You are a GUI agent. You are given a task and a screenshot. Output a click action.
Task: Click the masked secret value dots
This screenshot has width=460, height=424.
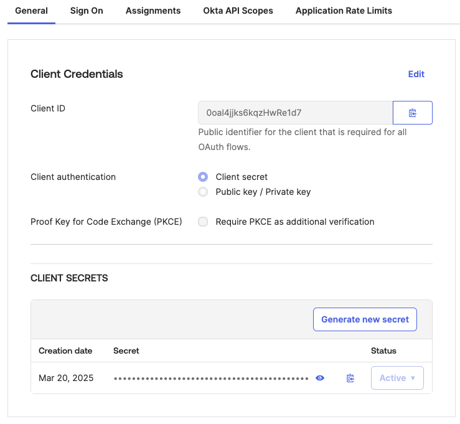[x=211, y=378]
